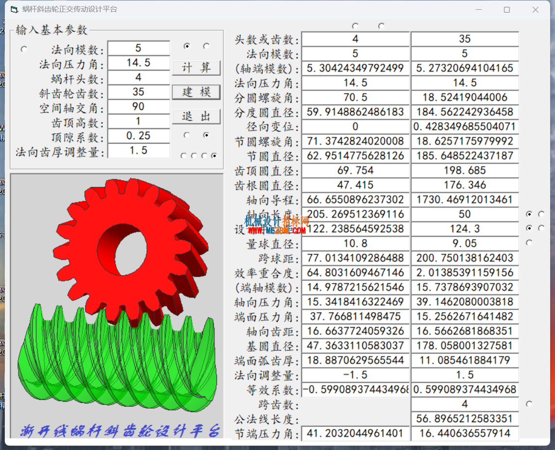Select the last radio in the four-option row
Image resolution: width=555 pixels, height=450 pixels.
pyautogui.click(x=214, y=155)
